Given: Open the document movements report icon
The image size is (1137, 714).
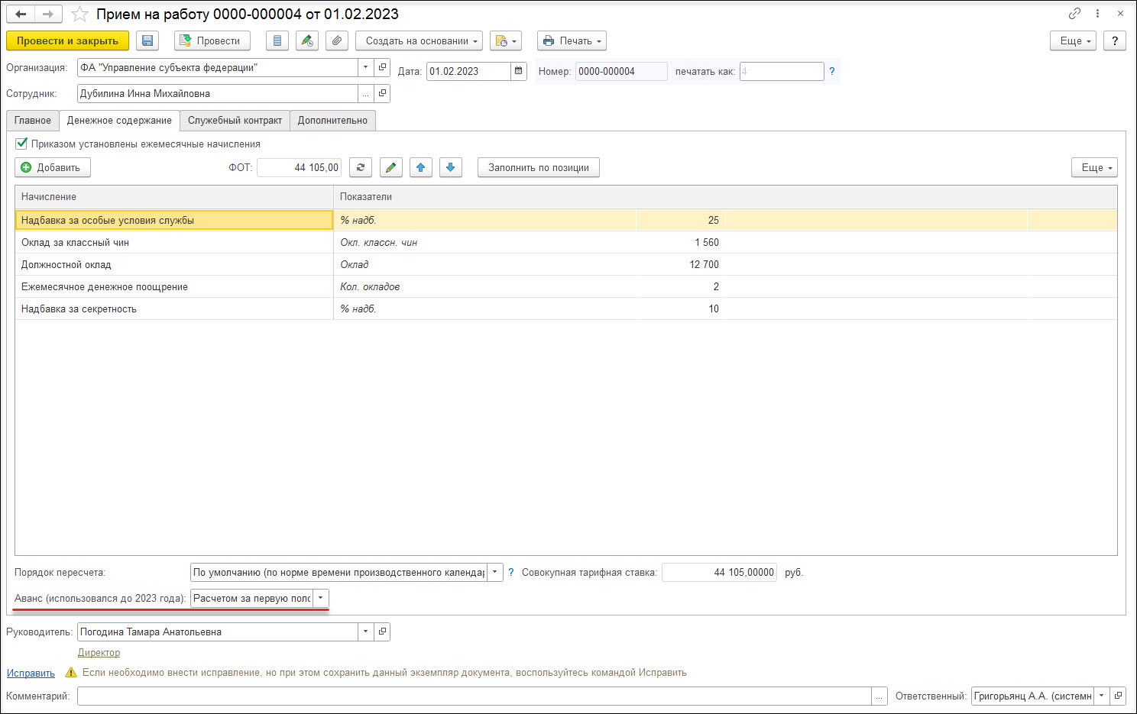Looking at the screenshot, I should [x=277, y=40].
